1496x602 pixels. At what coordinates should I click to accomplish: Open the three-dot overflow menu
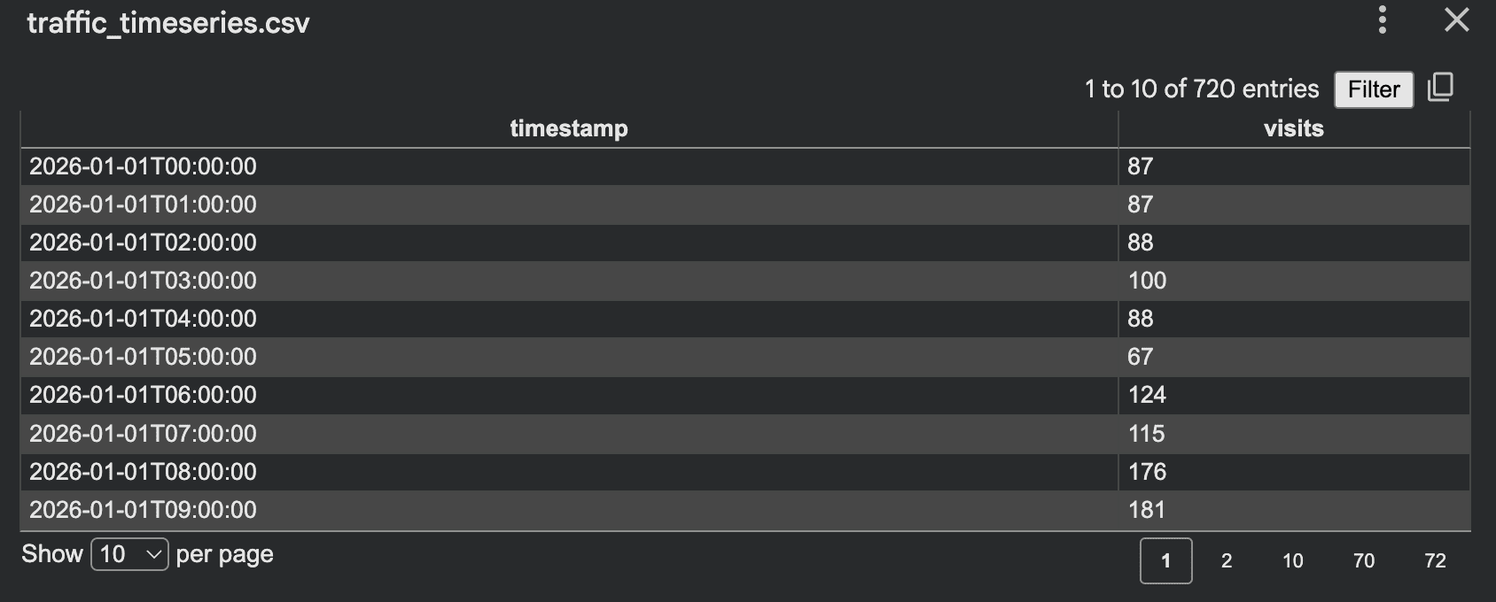[1382, 21]
